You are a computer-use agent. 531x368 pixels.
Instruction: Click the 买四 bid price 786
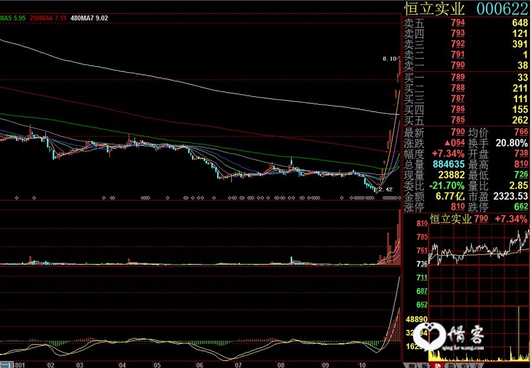[x=458, y=109]
